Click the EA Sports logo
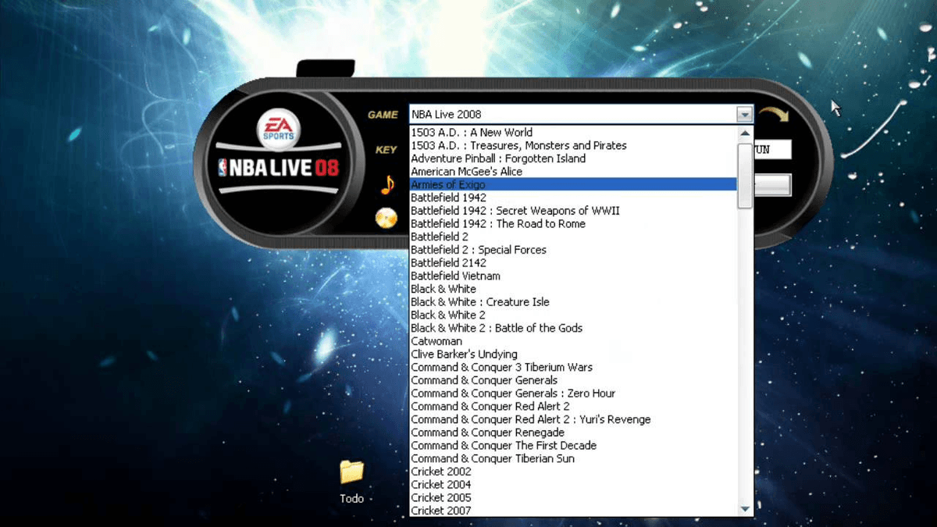937x527 pixels. coord(277,128)
